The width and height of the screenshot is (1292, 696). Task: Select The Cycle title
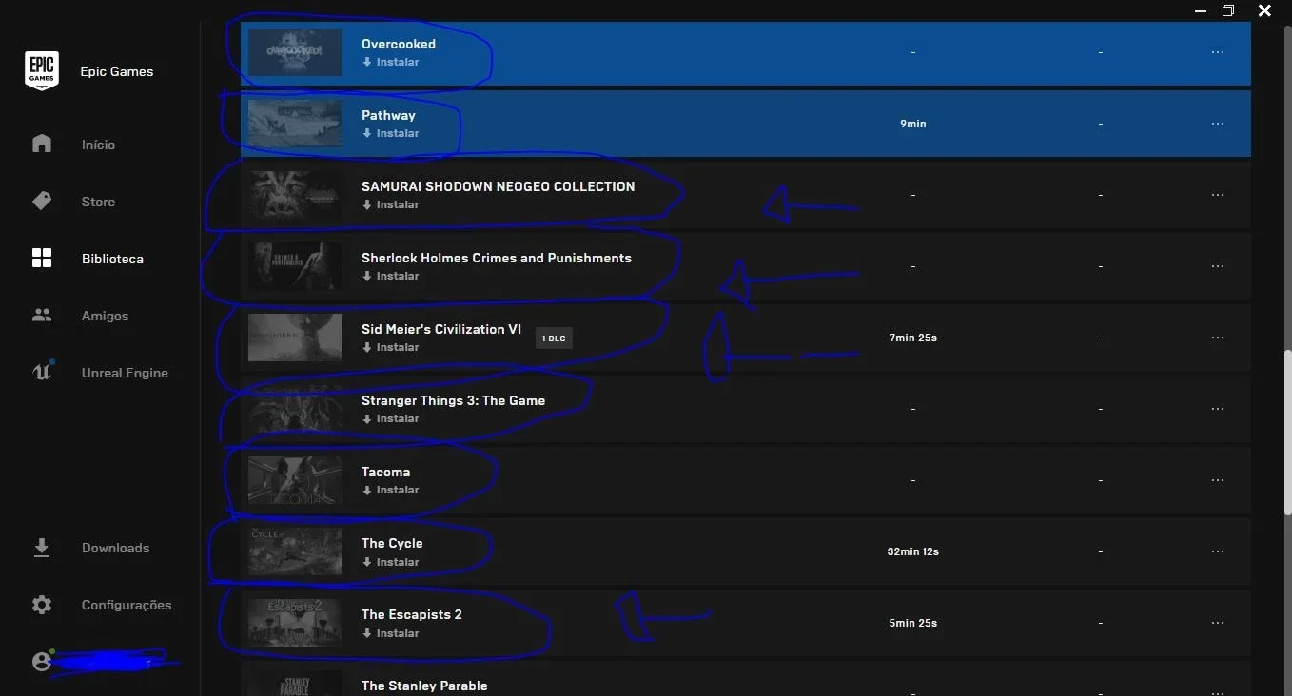(392, 543)
